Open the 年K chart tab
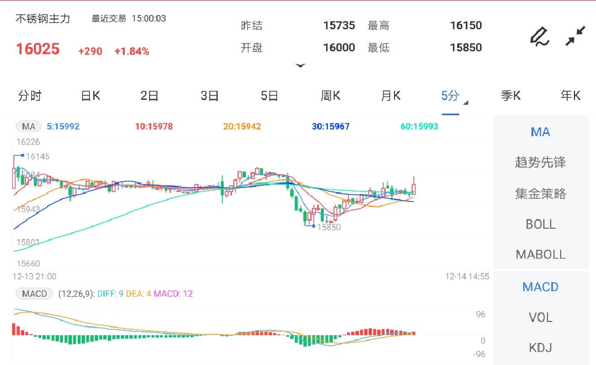596x365 pixels. coord(571,96)
